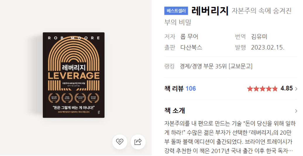Screen dimensions: 303x156
Task: Click the subtitle 자본주의 속에 숨겨진
Action: (x=261, y=11)
